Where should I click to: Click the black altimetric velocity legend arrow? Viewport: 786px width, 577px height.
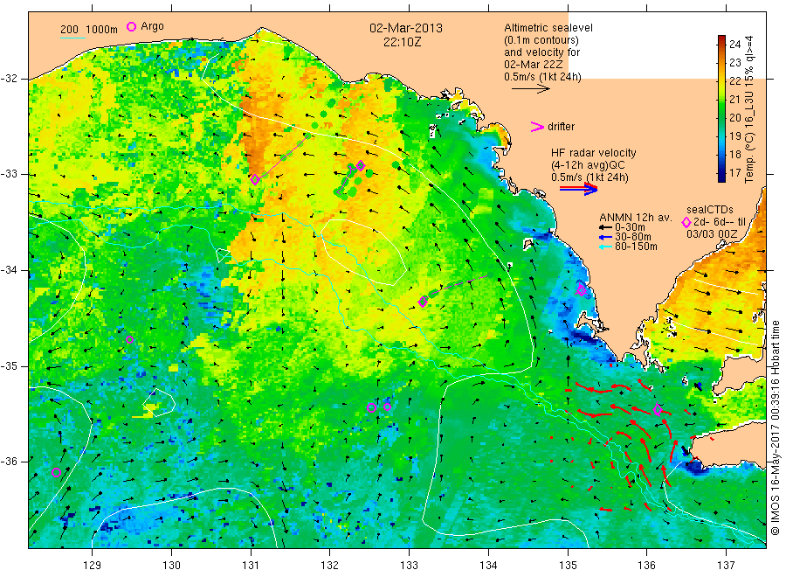(x=531, y=89)
